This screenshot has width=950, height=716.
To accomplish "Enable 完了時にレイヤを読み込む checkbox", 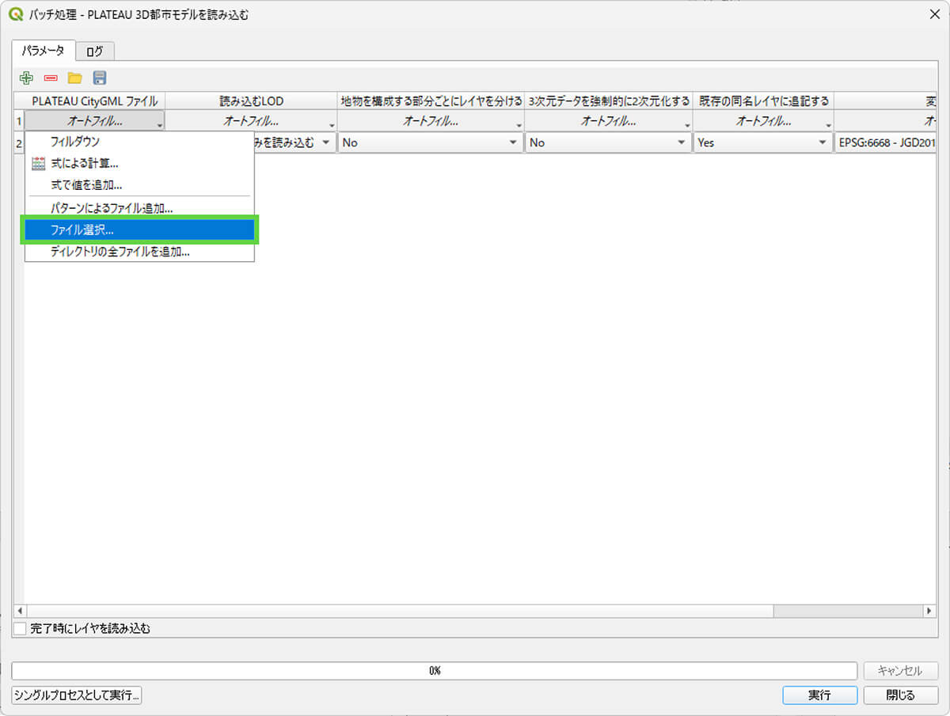I will [x=21, y=629].
